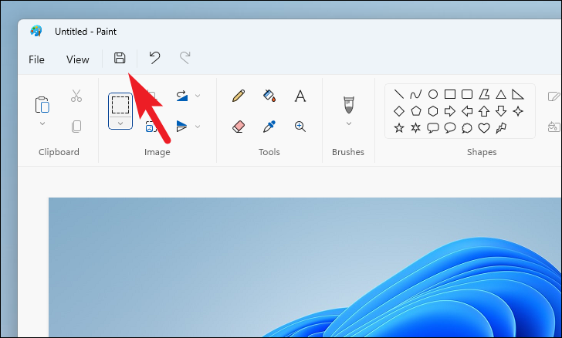Click the Save floppy disk icon

[x=120, y=58]
